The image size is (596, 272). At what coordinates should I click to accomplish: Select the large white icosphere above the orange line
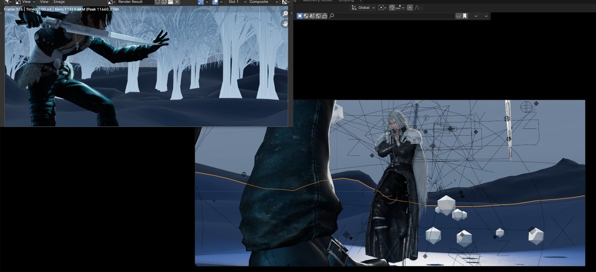pyautogui.click(x=447, y=204)
